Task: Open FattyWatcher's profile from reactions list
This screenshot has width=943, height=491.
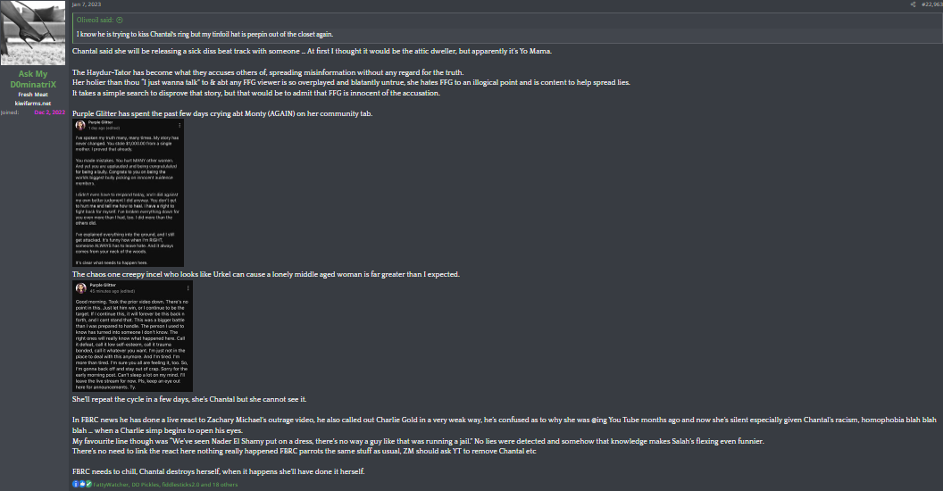Action: (112, 484)
